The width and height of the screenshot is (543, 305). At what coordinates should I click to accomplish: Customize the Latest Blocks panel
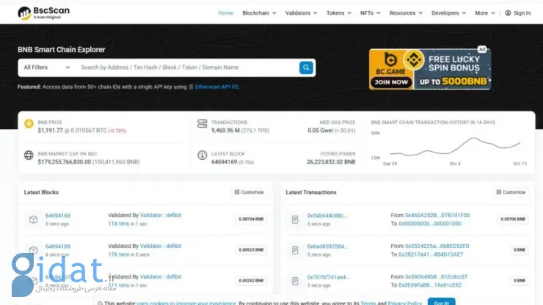pos(249,192)
